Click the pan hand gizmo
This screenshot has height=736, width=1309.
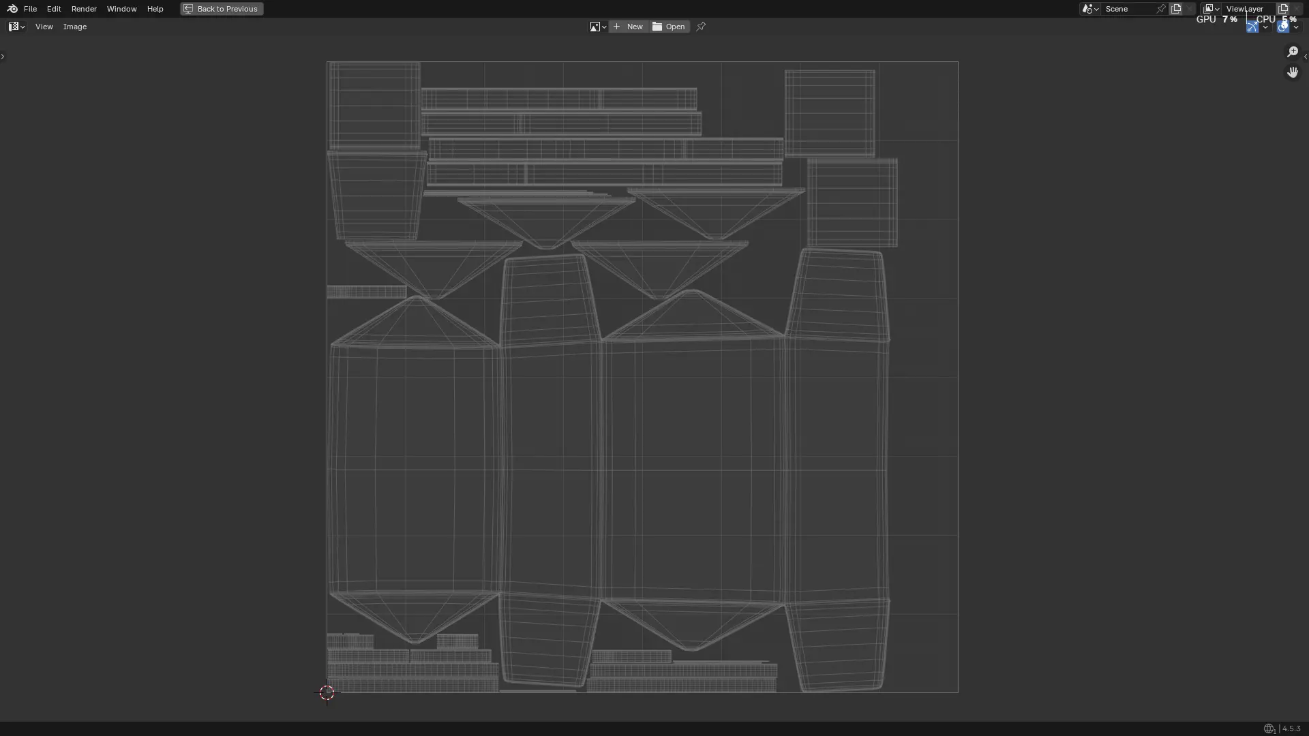(1293, 72)
